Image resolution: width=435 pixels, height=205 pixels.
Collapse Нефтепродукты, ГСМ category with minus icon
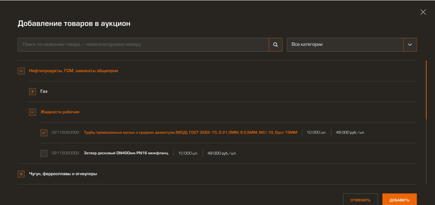21,71
